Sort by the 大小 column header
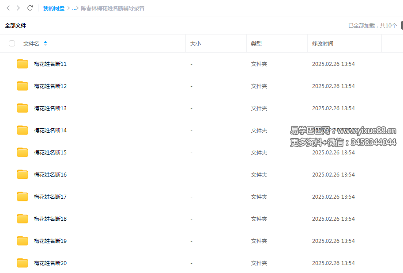This screenshot has height=273, width=403. coord(195,43)
